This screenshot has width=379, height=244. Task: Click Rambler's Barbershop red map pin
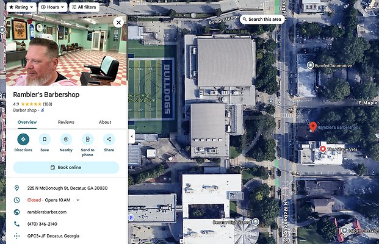click(313, 126)
